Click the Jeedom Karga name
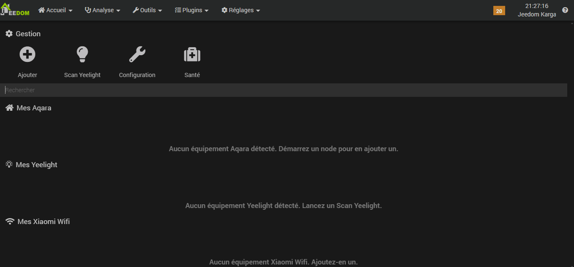This screenshot has height=267, width=574. 537,14
